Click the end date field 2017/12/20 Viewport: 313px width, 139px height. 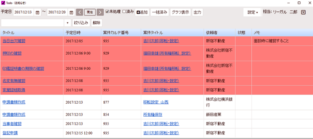click(57, 12)
